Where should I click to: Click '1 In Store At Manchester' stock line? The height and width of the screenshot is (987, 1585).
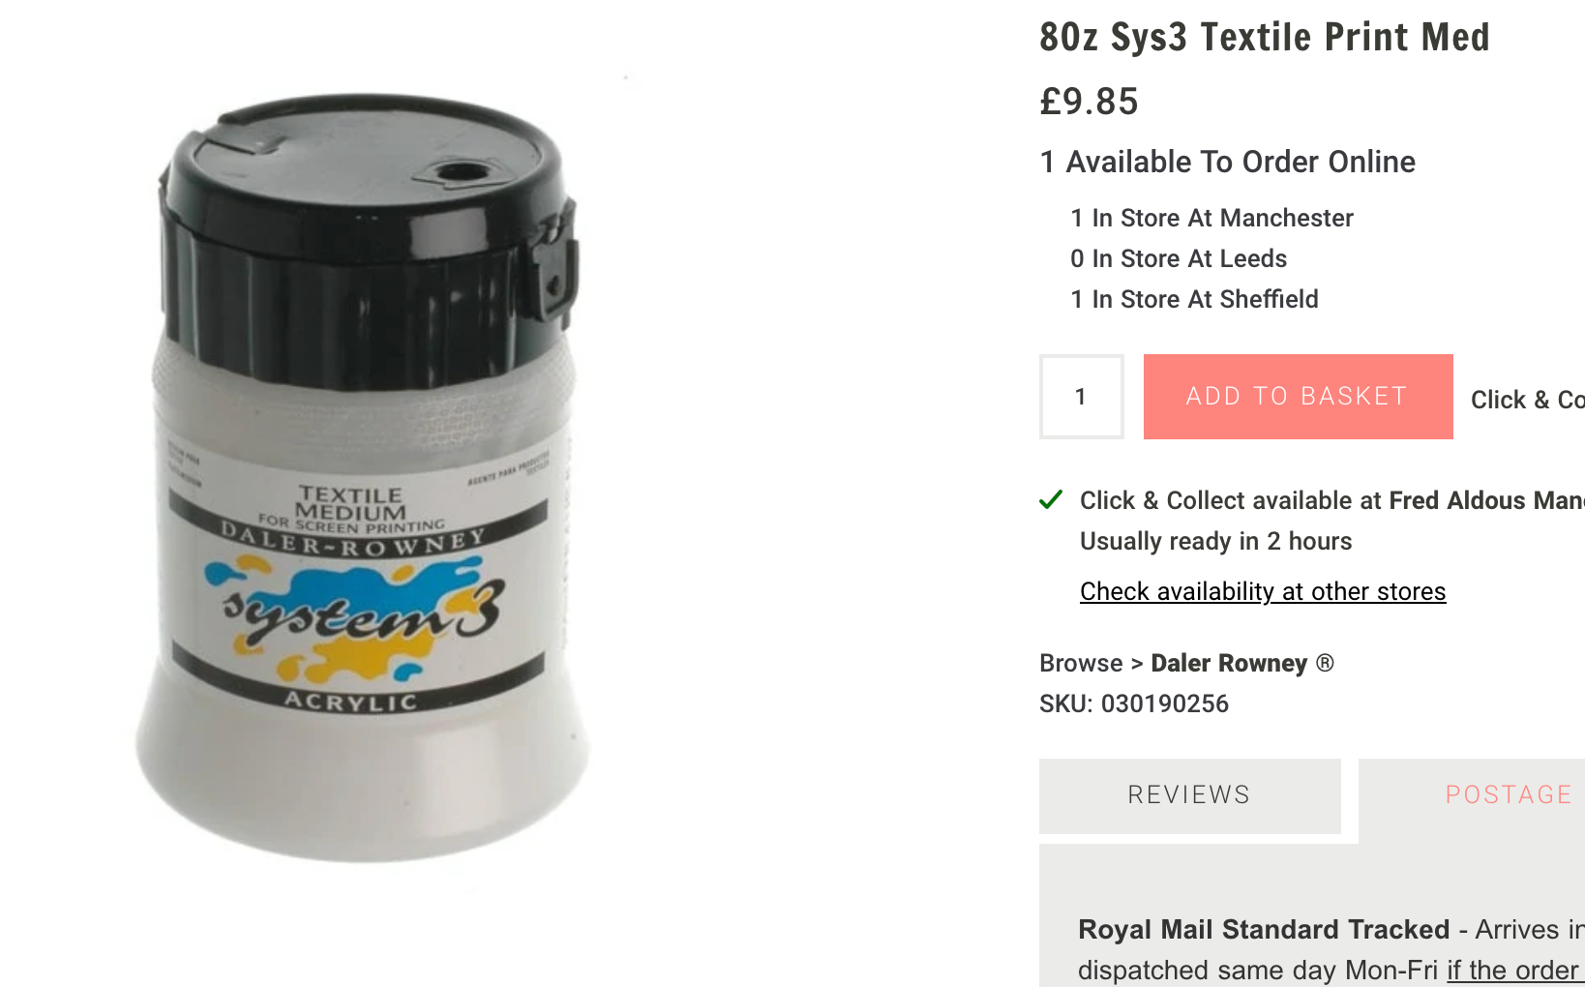(x=1211, y=218)
